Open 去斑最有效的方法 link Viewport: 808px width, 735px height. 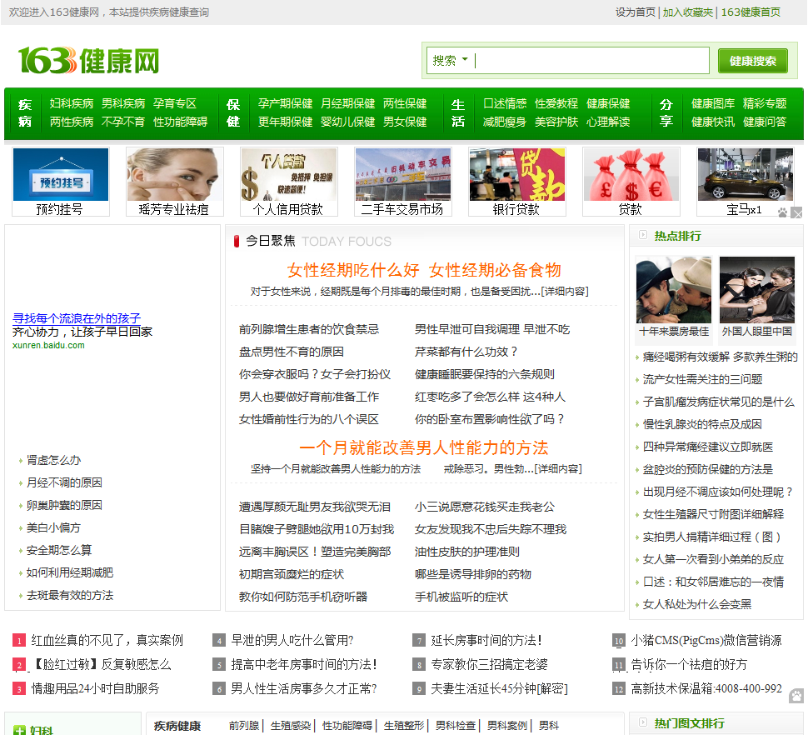click(x=70, y=595)
